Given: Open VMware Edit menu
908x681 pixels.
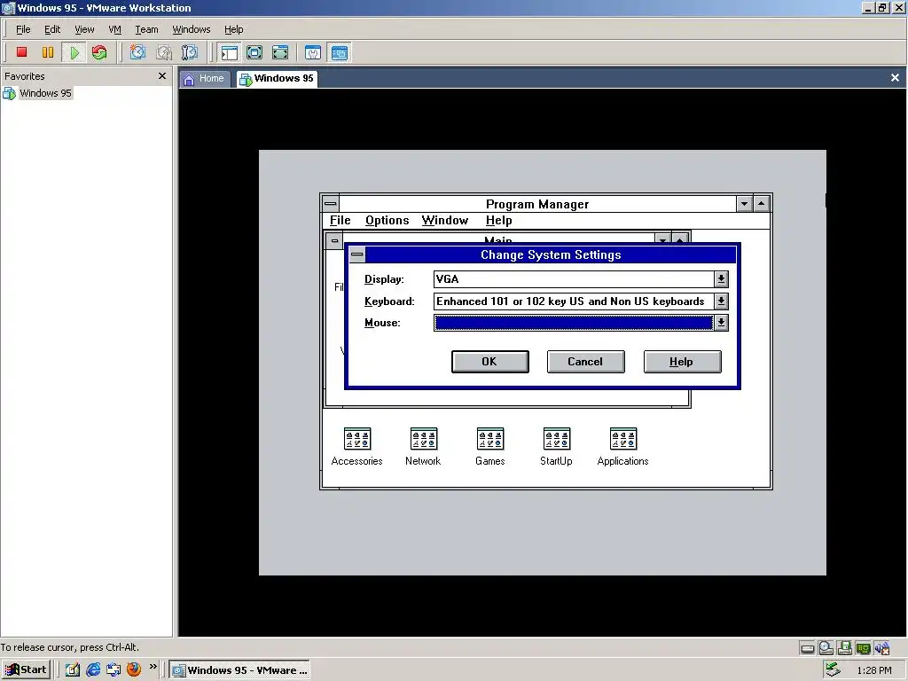Looking at the screenshot, I should (x=52, y=29).
